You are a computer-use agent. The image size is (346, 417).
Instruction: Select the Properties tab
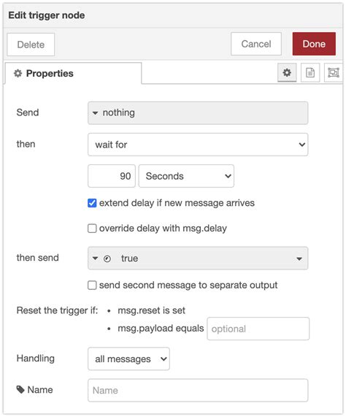click(x=73, y=74)
